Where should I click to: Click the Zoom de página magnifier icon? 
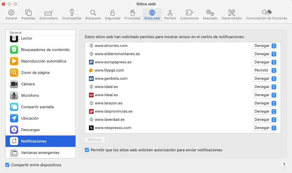pos(14,72)
